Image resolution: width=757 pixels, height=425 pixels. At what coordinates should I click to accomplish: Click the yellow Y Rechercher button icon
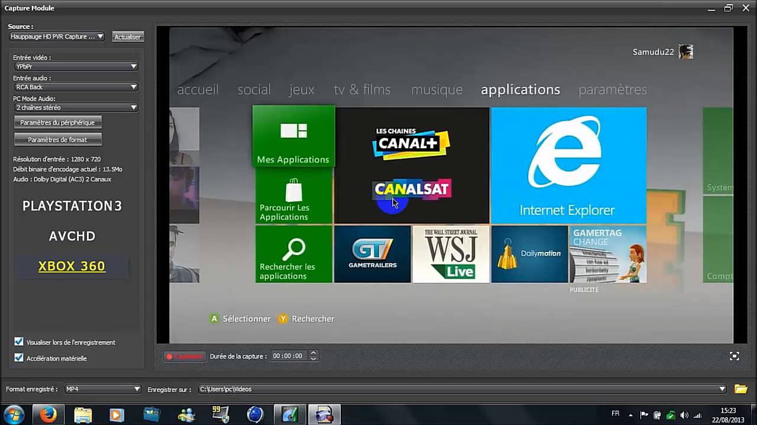click(283, 319)
